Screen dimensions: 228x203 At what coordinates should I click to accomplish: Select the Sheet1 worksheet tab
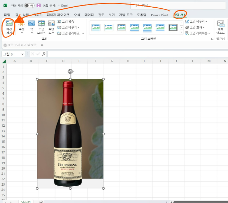(26, 202)
